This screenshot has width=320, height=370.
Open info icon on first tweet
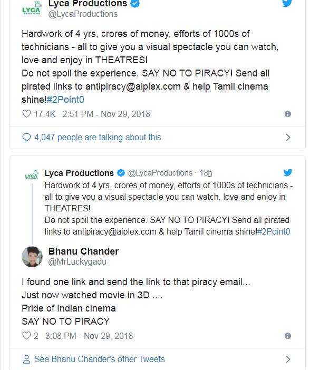tap(288, 114)
